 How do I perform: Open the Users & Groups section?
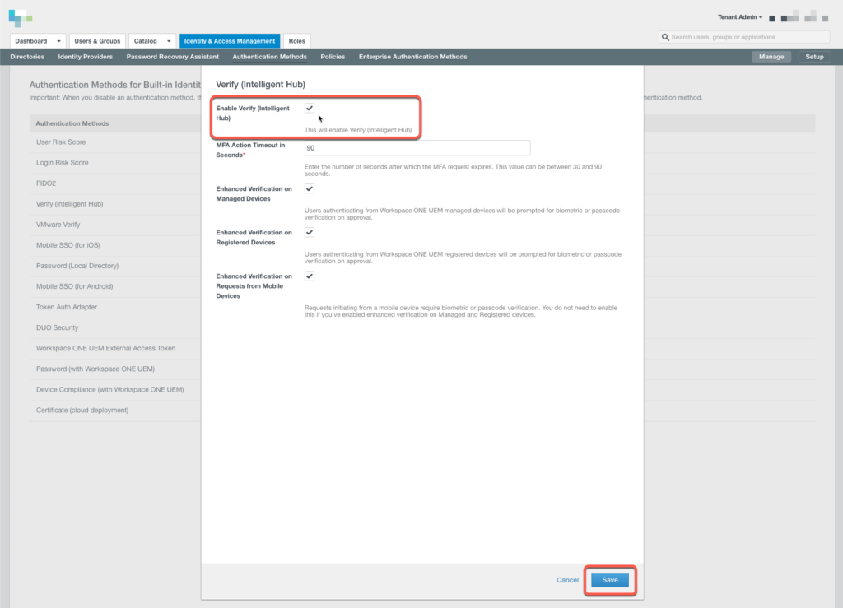97,40
